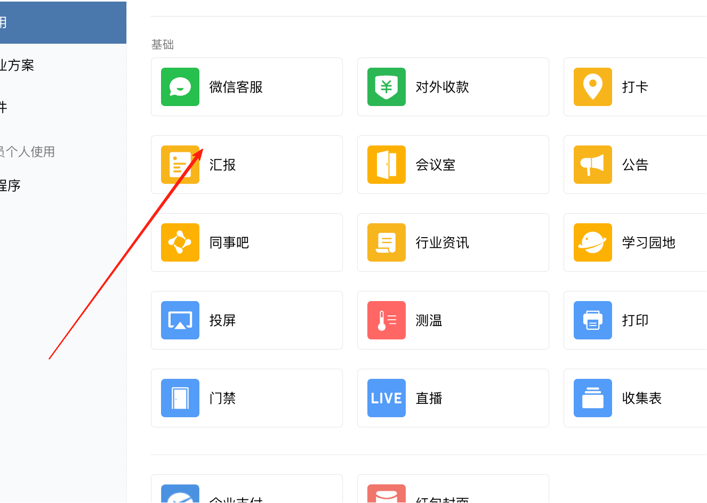Select the 投屏 label text
Viewport: 707px width, 503px height.
222,320
